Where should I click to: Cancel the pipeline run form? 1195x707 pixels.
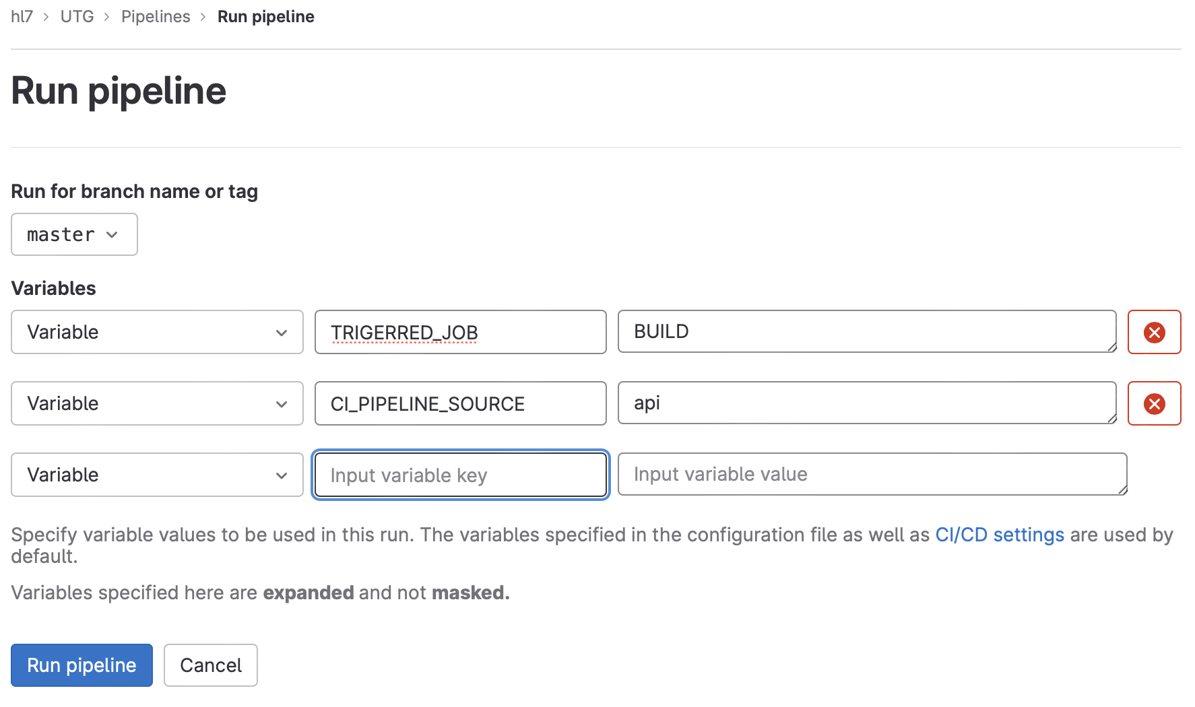click(210, 665)
